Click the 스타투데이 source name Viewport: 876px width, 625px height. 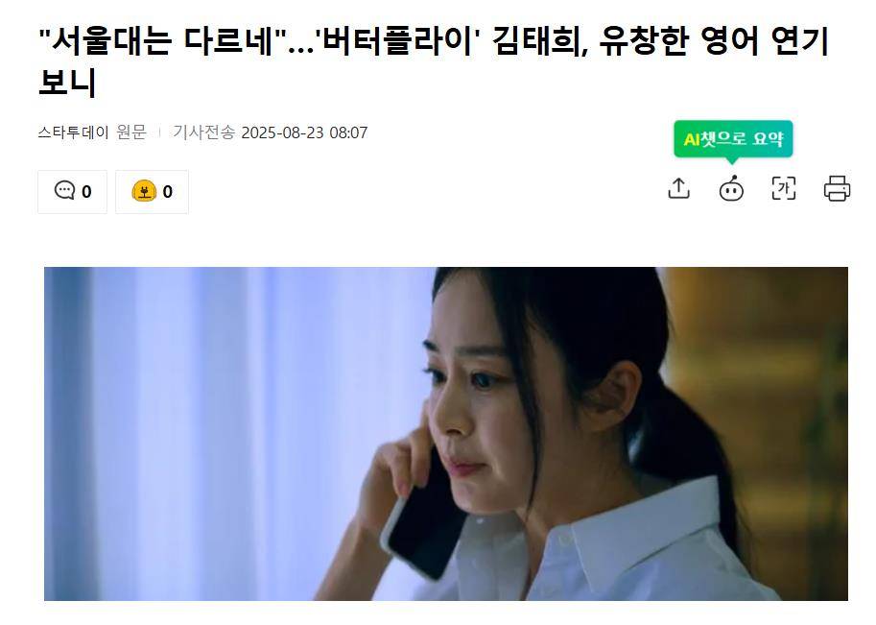pyautogui.click(x=73, y=132)
